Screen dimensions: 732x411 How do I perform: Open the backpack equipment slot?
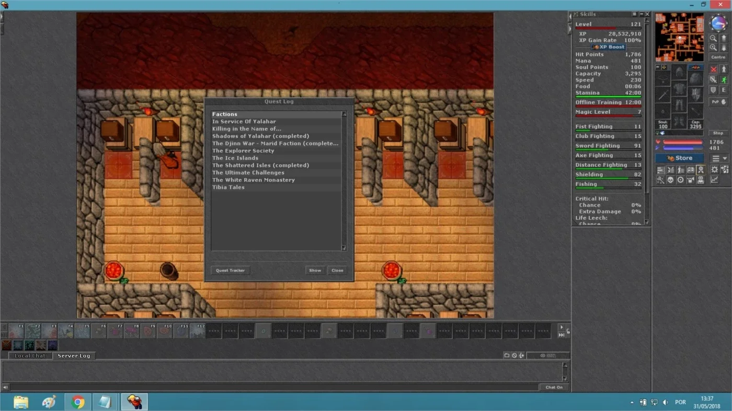(x=696, y=78)
